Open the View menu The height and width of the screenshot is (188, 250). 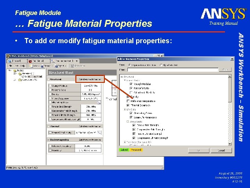pos(17,66)
